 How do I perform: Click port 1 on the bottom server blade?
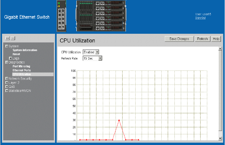(97, 29)
